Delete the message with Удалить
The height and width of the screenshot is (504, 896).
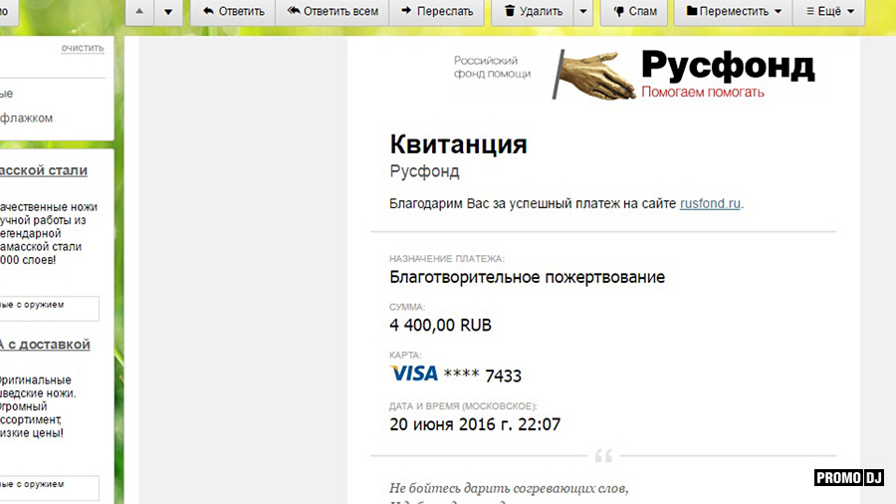click(x=534, y=11)
